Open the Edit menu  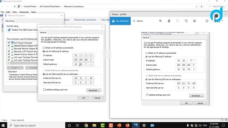pyautogui.click(x=8, y=12)
